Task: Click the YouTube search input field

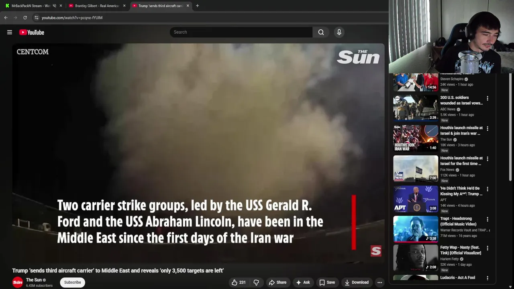Action: (x=241, y=32)
